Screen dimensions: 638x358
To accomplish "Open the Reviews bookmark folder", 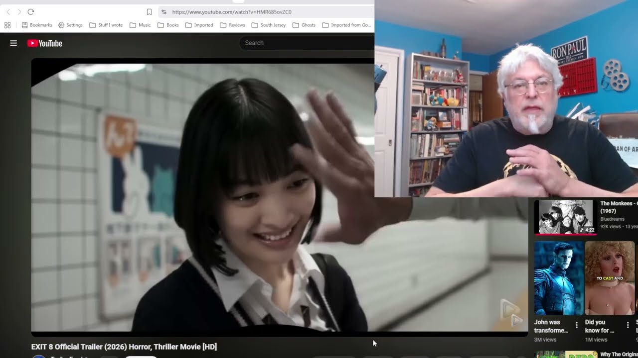I will click(x=232, y=25).
